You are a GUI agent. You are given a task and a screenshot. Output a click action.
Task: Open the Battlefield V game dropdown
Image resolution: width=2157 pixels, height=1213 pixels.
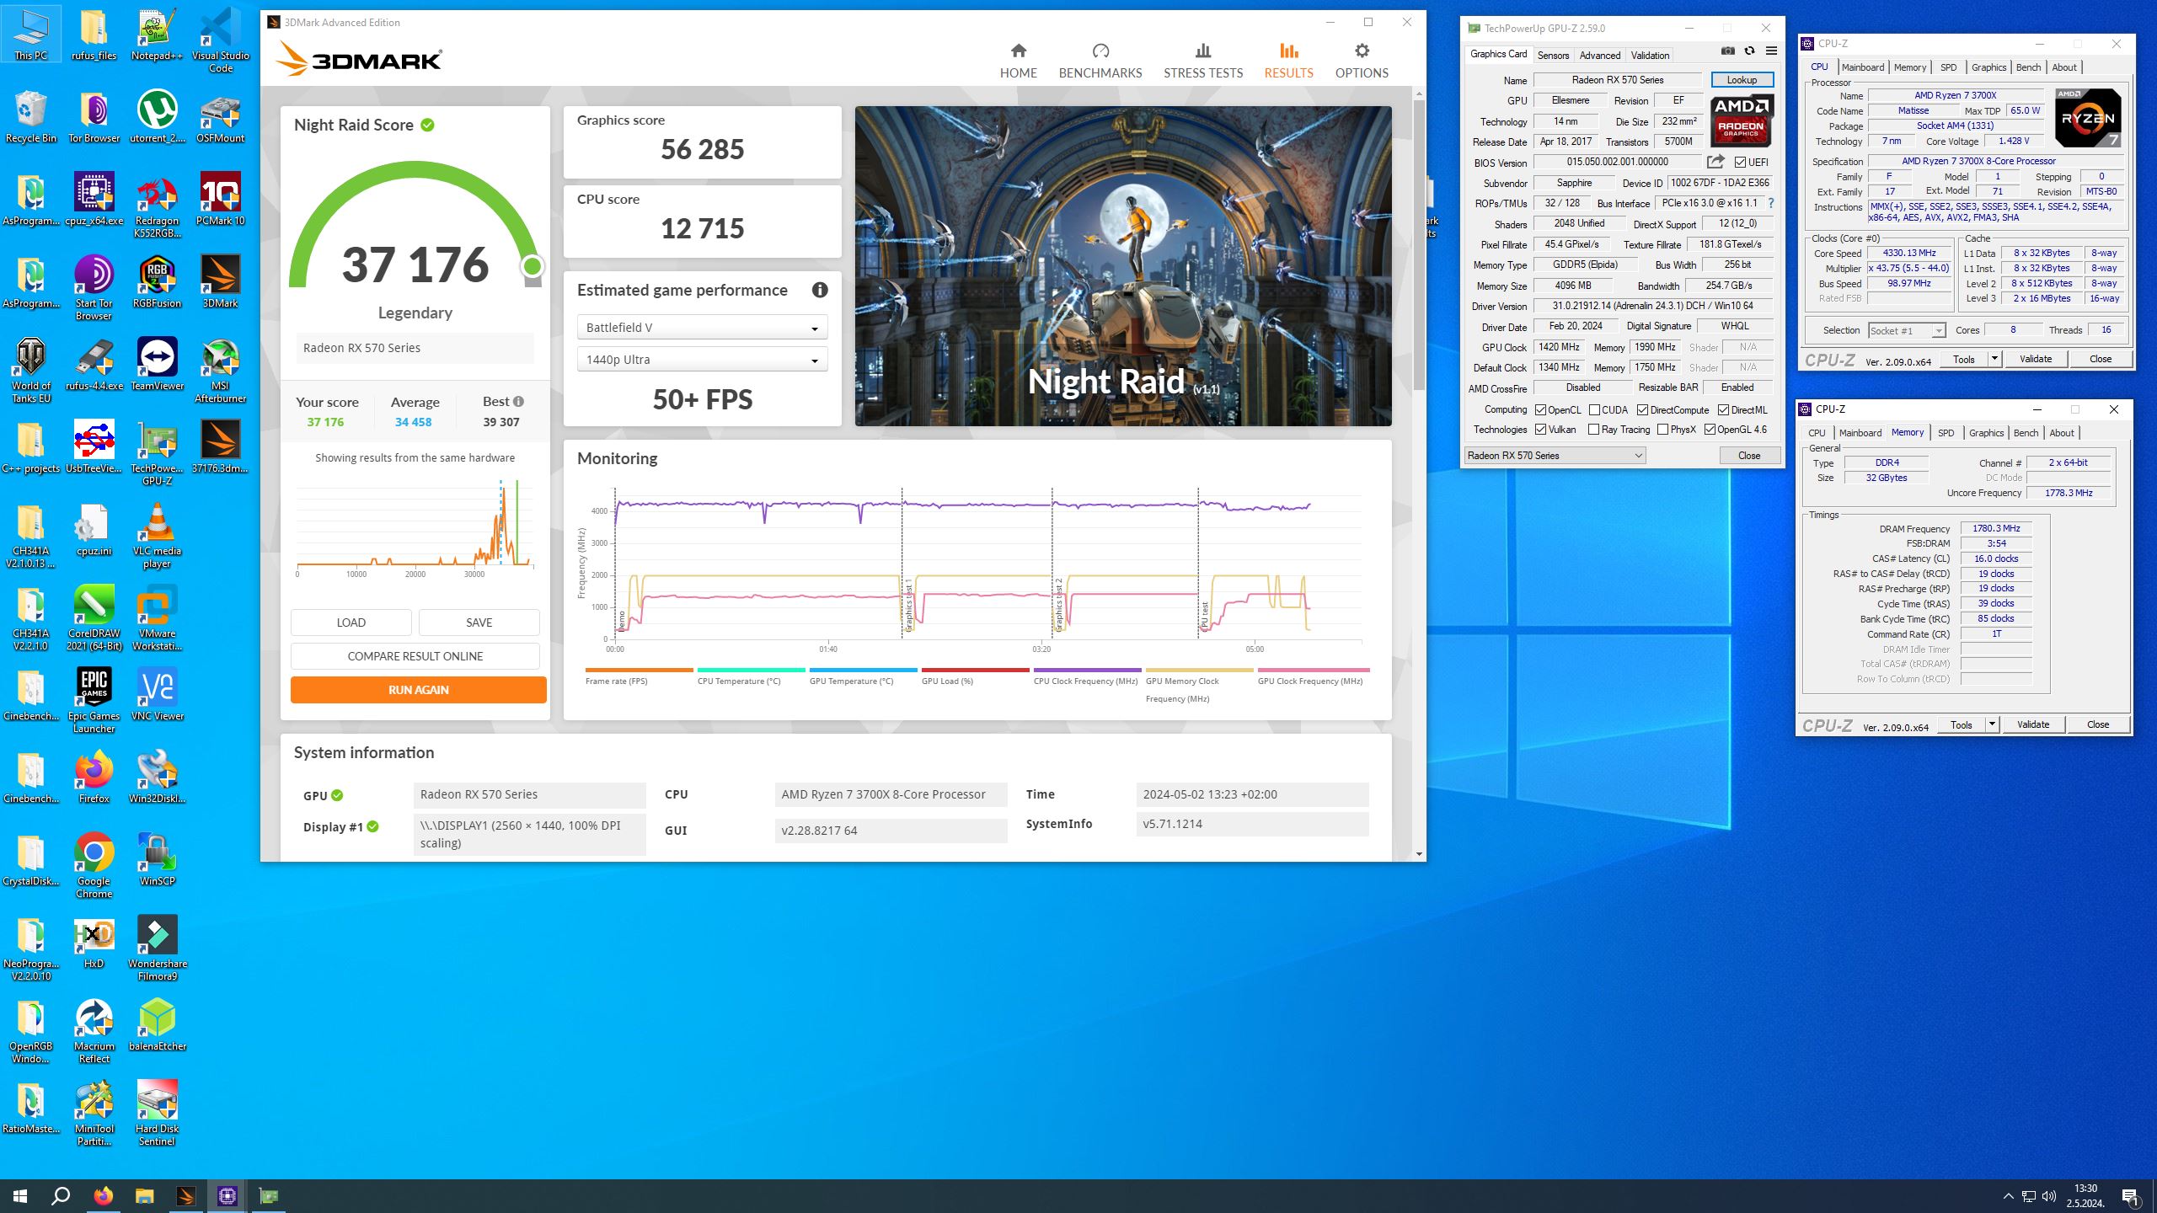click(x=702, y=327)
